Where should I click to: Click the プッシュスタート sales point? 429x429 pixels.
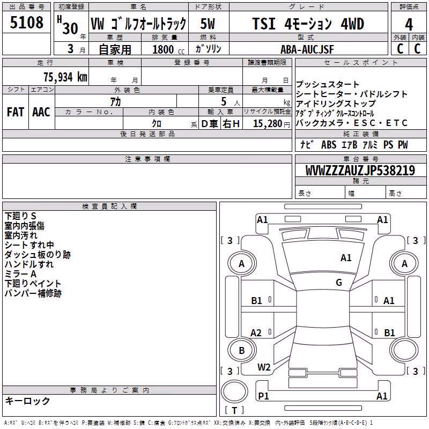coord(328,84)
